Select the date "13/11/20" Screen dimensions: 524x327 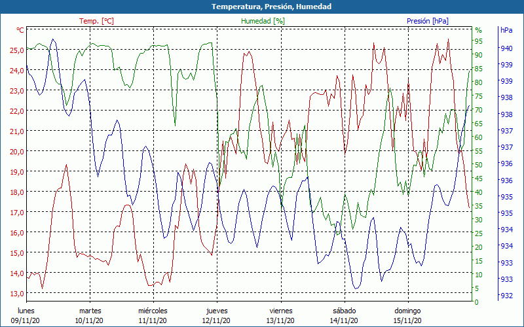click(x=280, y=320)
